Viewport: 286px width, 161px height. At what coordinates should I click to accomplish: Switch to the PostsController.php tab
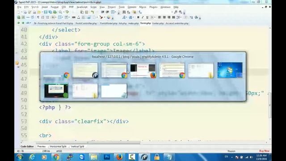pyautogui.click(x=86, y=23)
